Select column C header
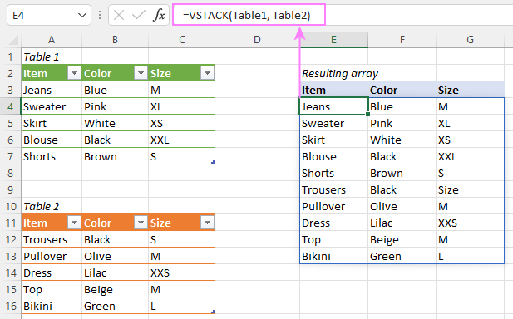 click(x=182, y=40)
